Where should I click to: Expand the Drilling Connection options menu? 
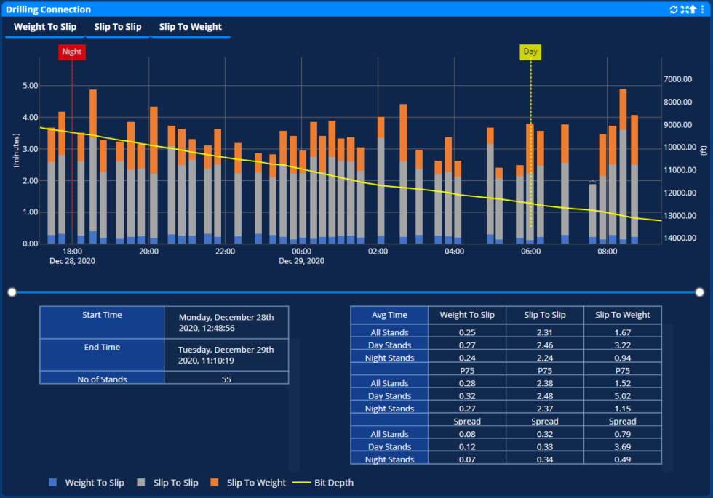(x=703, y=9)
